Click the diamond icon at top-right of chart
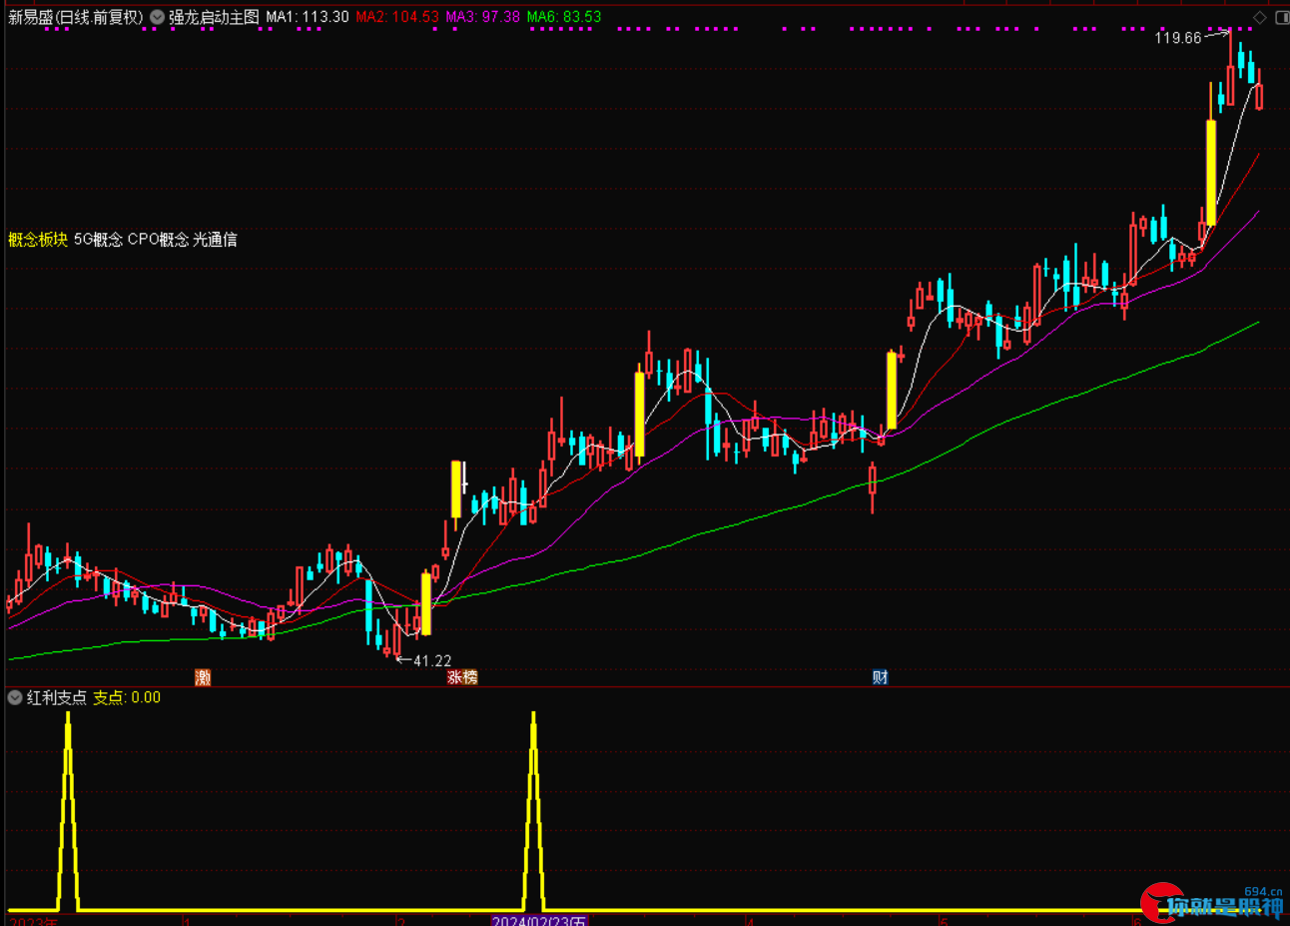The width and height of the screenshot is (1290, 926). pos(1260,17)
